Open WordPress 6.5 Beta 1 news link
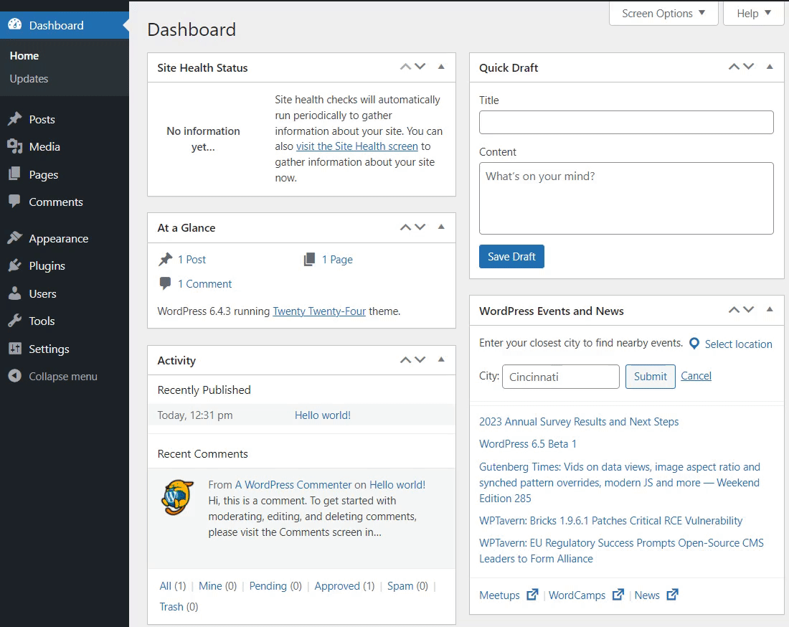 (528, 444)
